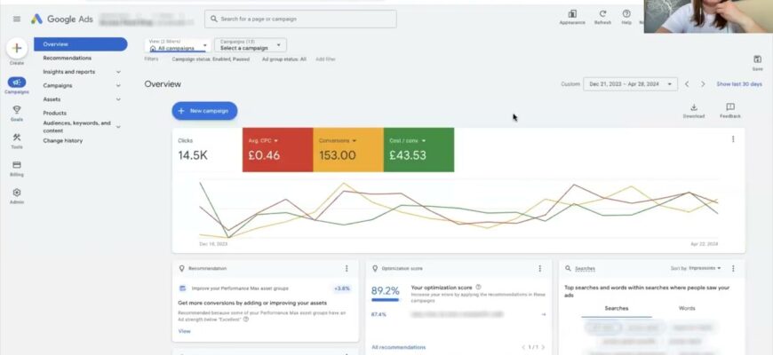Open Billing in the left sidebar
Image resolution: width=773 pixels, height=355 pixels.
pyautogui.click(x=17, y=165)
